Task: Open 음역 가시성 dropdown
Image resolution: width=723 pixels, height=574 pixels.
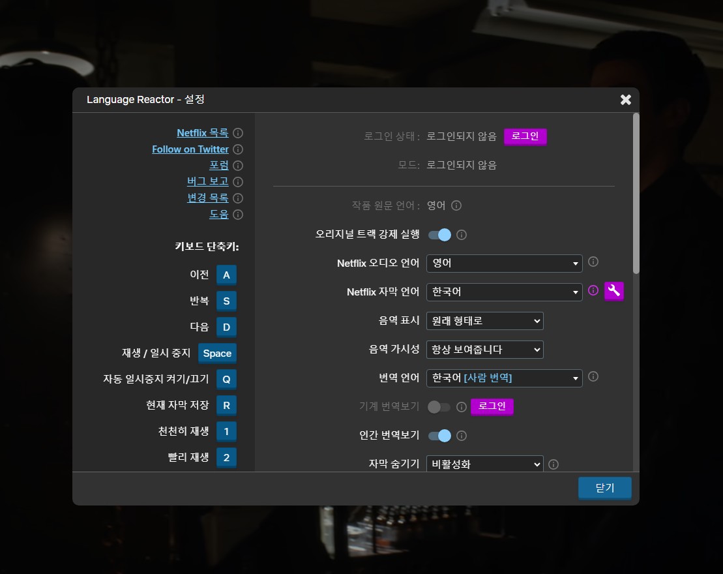Action: (484, 349)
